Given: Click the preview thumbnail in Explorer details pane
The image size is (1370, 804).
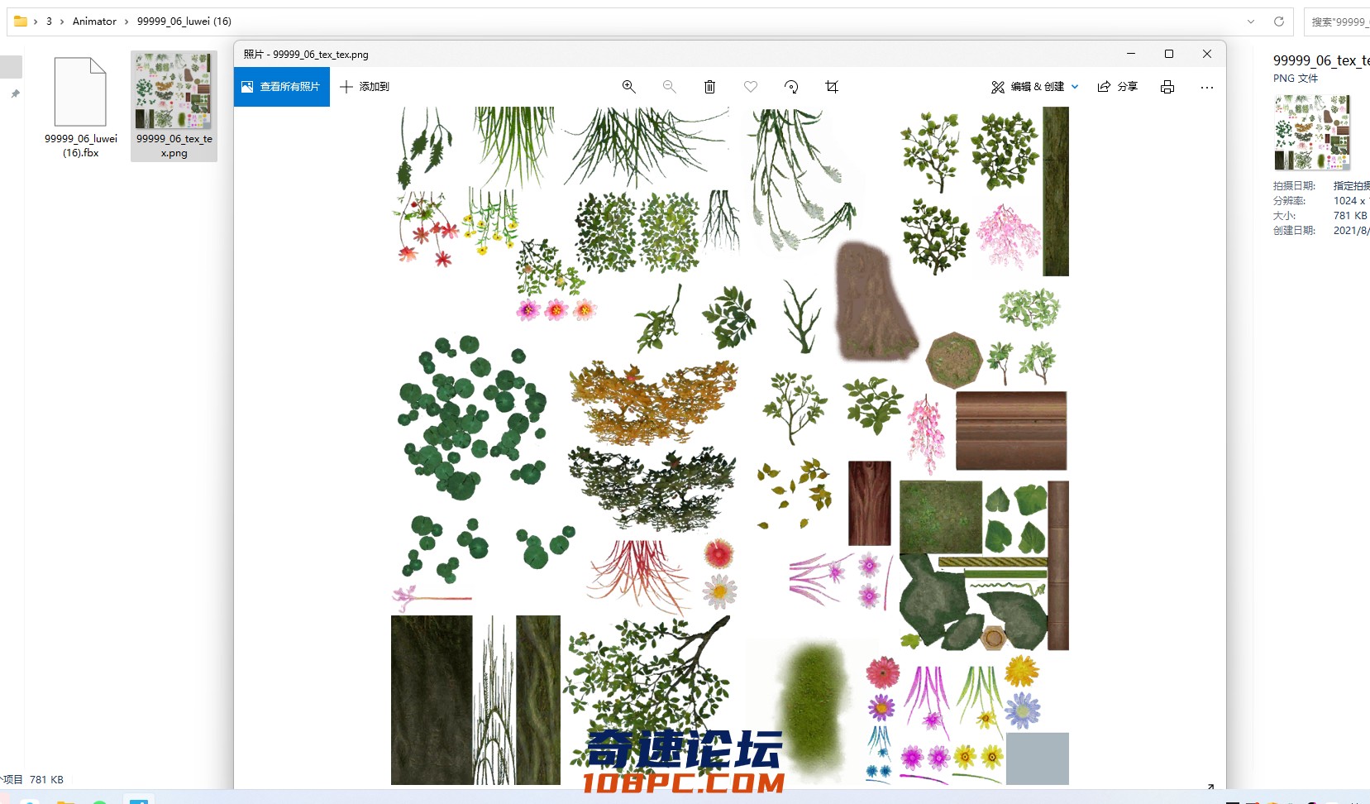Looking at the screenshot, I should tap(1312, 132).
